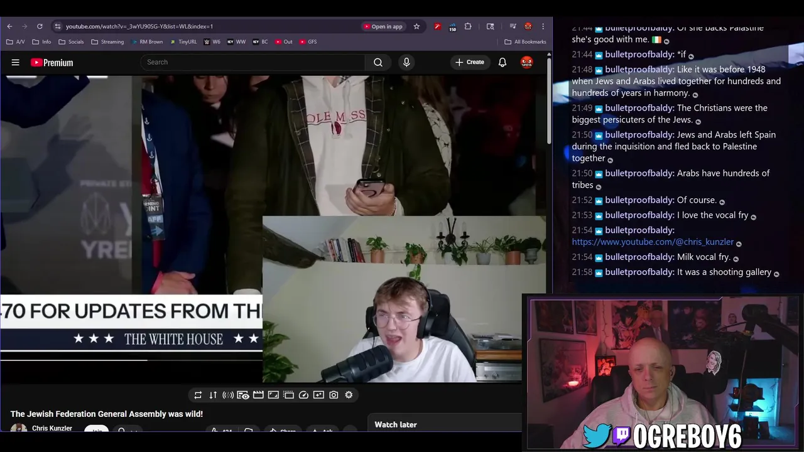Click the up-down arrows icon in player toolbar

(x=213, y=395)
